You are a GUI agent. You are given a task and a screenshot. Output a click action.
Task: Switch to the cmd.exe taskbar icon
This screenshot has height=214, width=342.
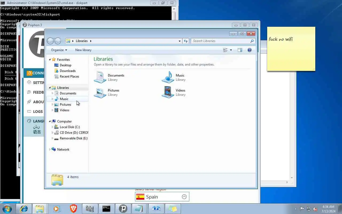pos(106,209)
